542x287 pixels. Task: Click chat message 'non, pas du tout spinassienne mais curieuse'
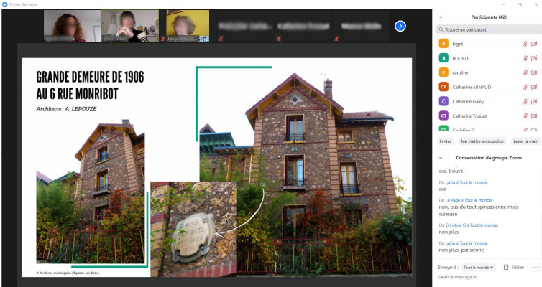[479, 210]
